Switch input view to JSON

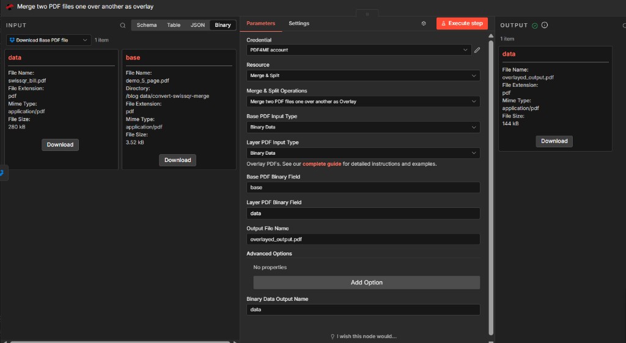tap(197, 25)
